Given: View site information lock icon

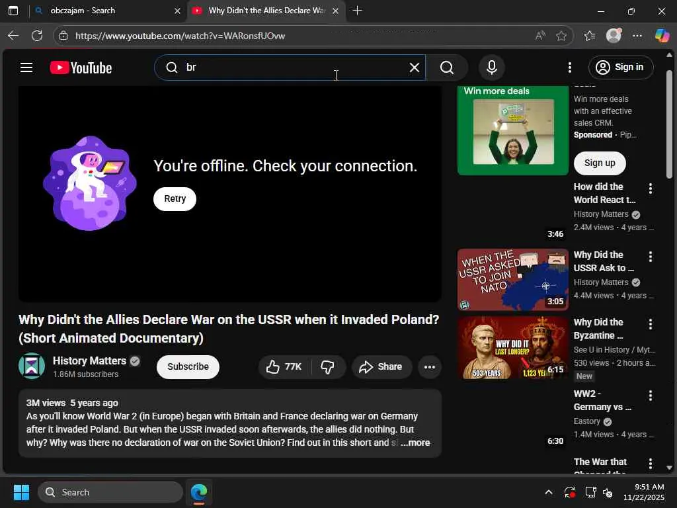Looking at the screenshot, I should coord(63,36).
